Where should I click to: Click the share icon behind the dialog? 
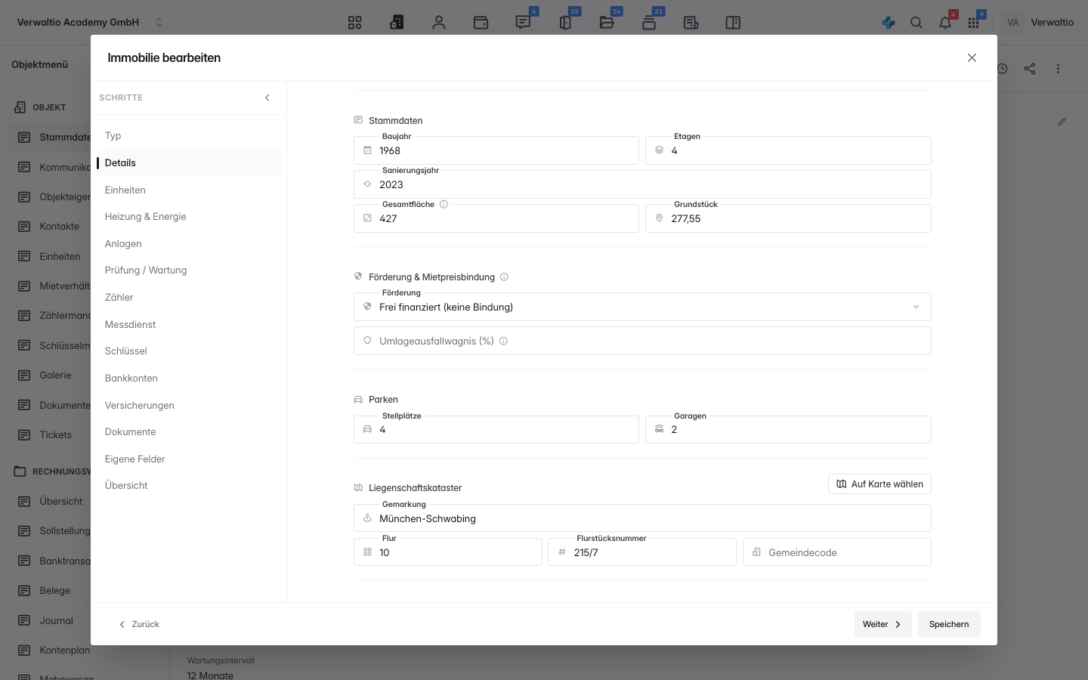click(x=1030, y=68)
